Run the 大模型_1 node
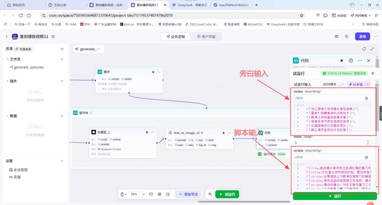The width and height of the screenshot is (382, 205). 147,132
